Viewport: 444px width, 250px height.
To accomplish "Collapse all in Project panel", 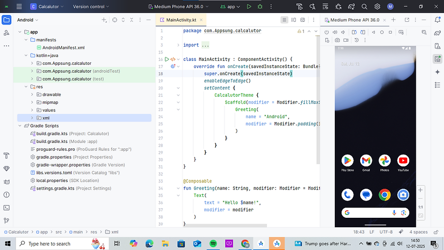I will [x=132, y=20].
